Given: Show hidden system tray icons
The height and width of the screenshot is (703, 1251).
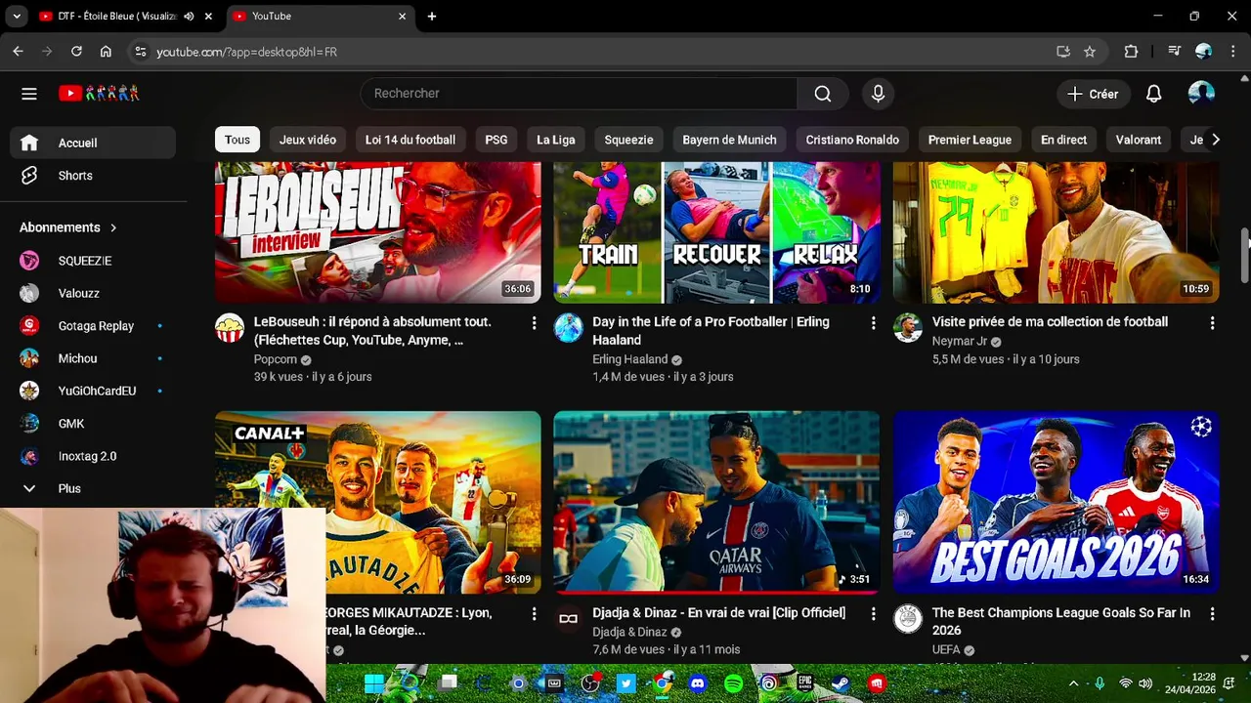Looking at the screenshot, I should click(x=1073, y=683).
